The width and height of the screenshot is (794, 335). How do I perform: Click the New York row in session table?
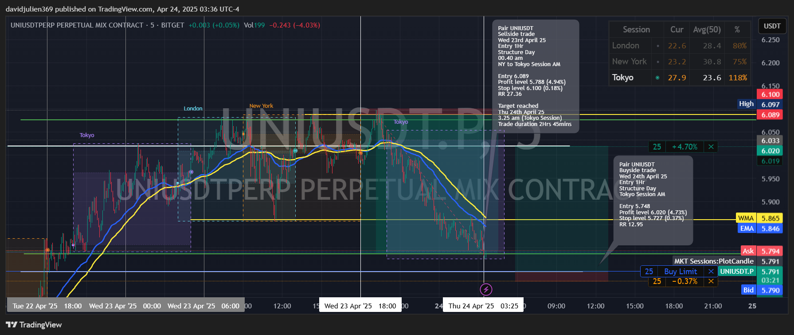680,62
